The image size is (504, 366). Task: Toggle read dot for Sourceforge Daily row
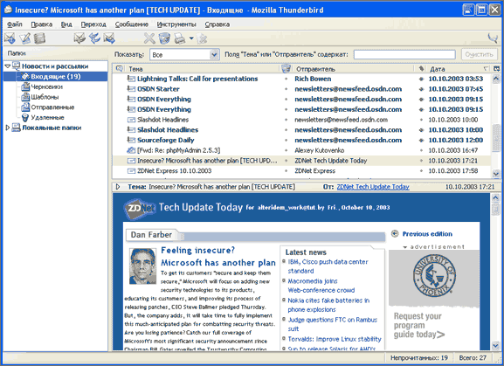(286, 140)
